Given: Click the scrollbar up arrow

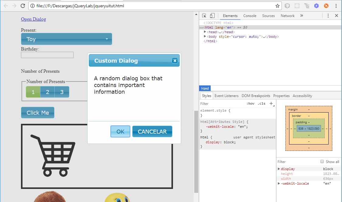Looking at the screenshot, I should point(196,14).
